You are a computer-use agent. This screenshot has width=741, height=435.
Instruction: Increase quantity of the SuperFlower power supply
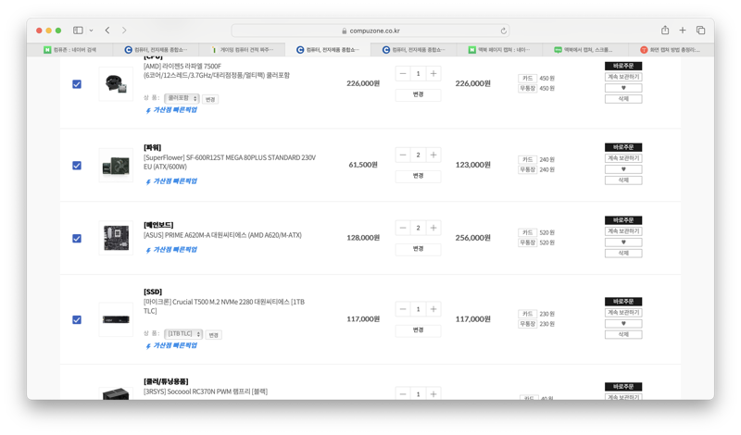coord(433,155)
